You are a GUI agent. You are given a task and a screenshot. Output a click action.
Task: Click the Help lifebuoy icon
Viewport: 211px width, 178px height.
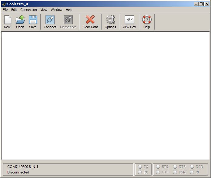pyautogui.click(x=147, y=20)
